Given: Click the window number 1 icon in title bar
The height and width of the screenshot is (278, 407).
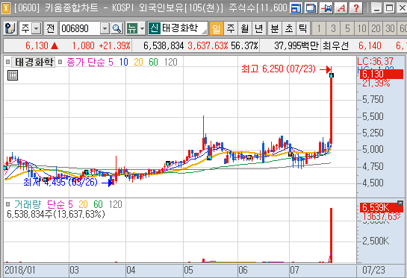Looking at the screenshot, I should (x=5, y=8).
